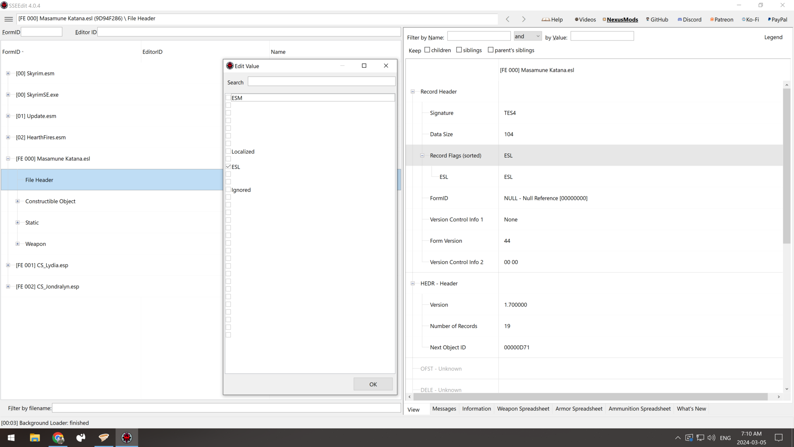Image resolution: width=794 pixels, height=447 pixels.
Task: Collapse the Record Flags (sorted) row
Action: pos(422,156)
